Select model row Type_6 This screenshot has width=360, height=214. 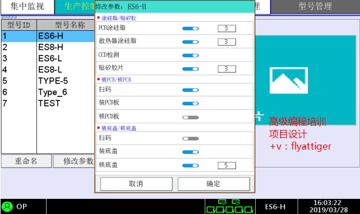pyautogui.click(x=48, y=92)
